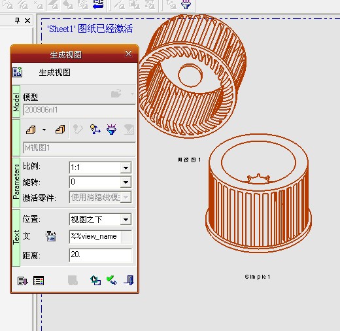
Task: Open the 旋转 rotation dropdown
Action: (x=126, y=182)
